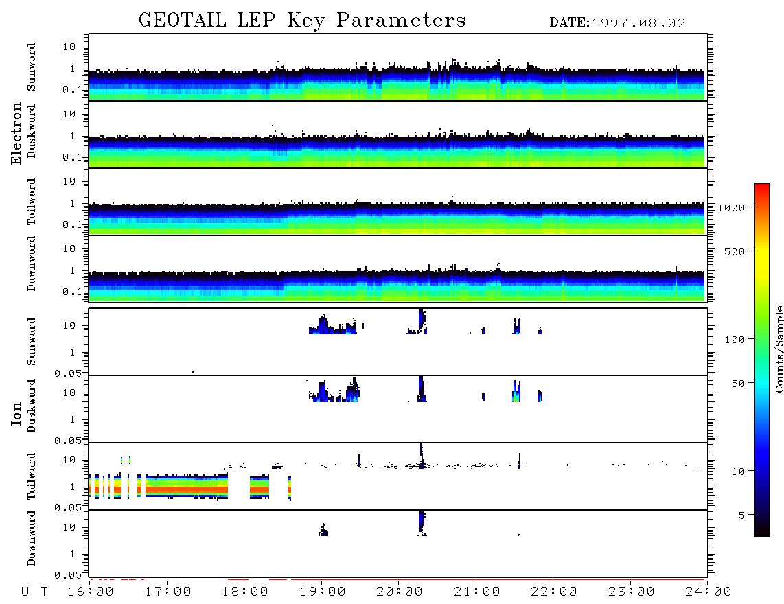Click the intense red band in Ion Tailward panel
The image size is (784, 604).
[186, 489]
